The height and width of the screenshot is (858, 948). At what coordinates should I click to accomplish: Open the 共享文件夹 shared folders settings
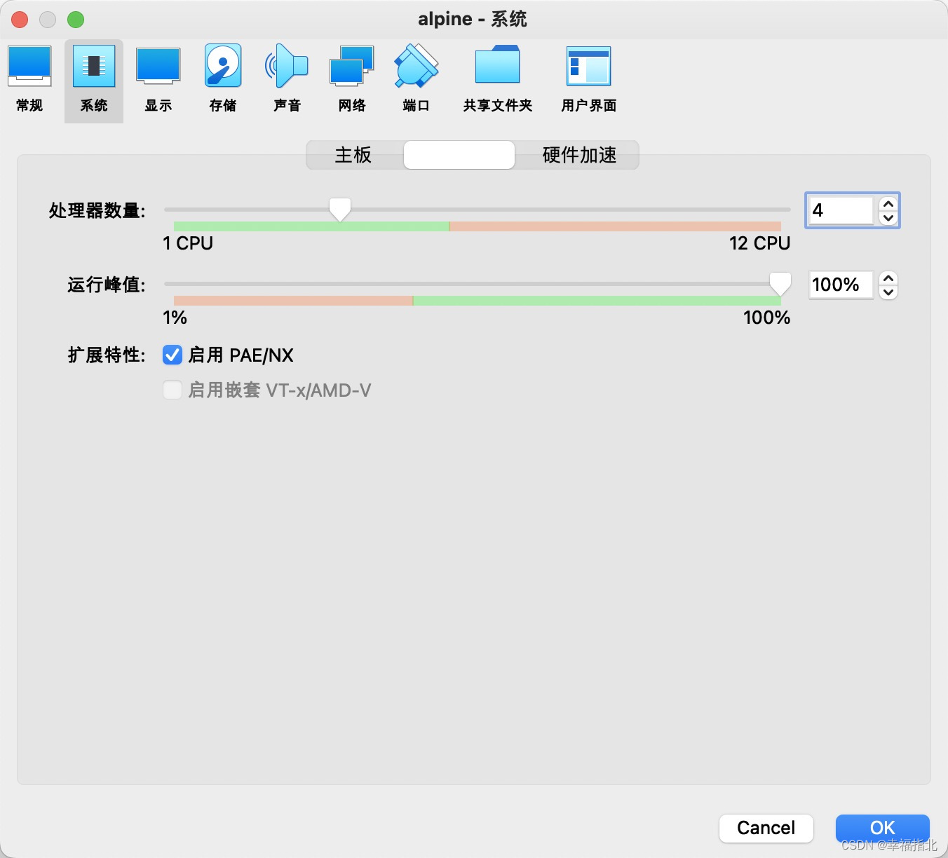coord(498,79)
